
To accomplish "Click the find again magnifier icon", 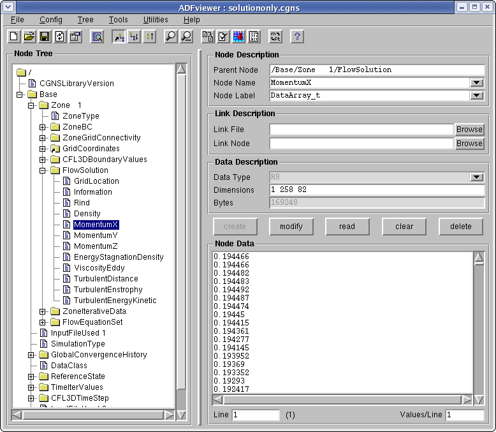I will (x=186, y=37).
